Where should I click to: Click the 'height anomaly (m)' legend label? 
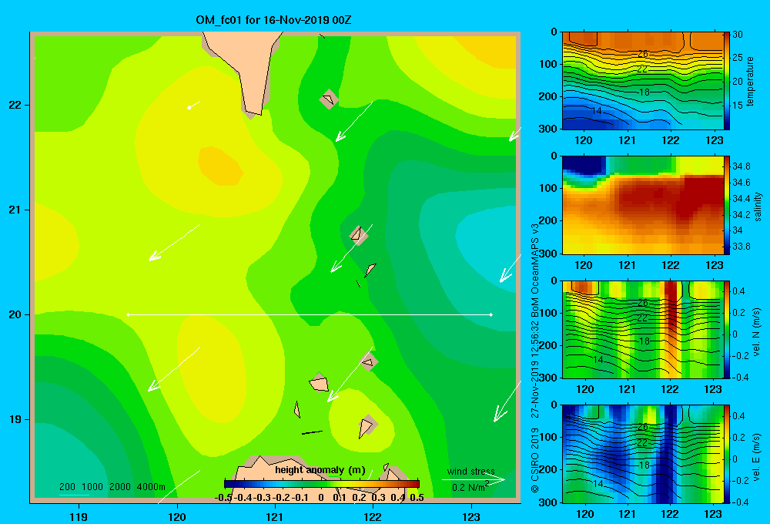tap(320, 470)
